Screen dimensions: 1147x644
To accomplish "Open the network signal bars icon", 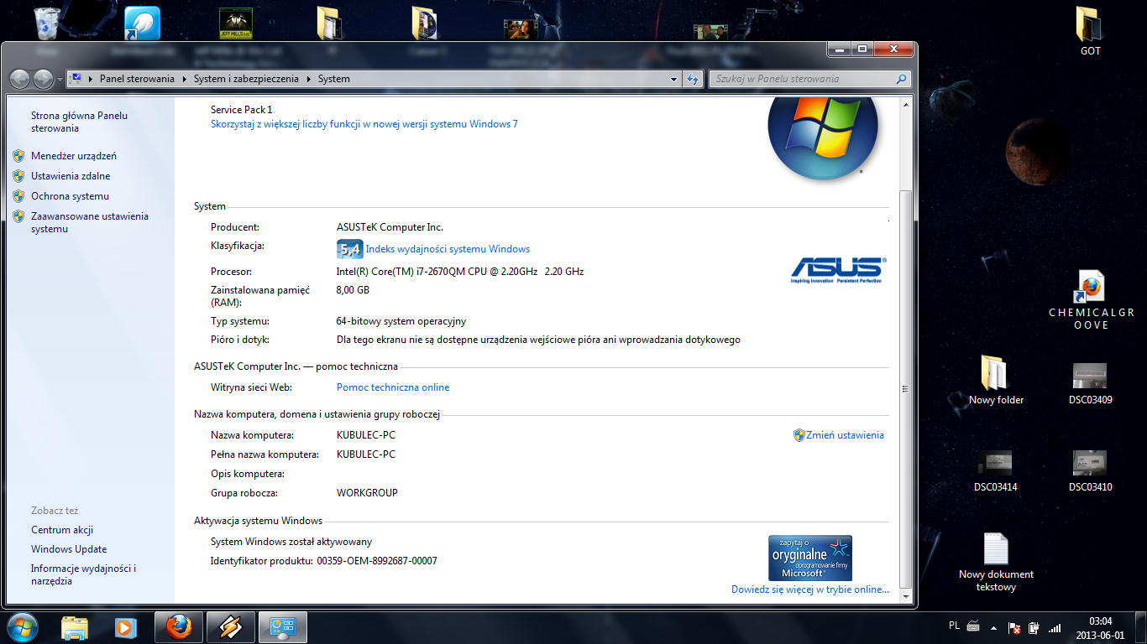I will [1055, 627].
